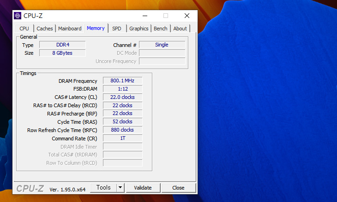Click the tRFC value 880 clocks
Viewport: 337px width, 202px height.
(x=122, y=130)
